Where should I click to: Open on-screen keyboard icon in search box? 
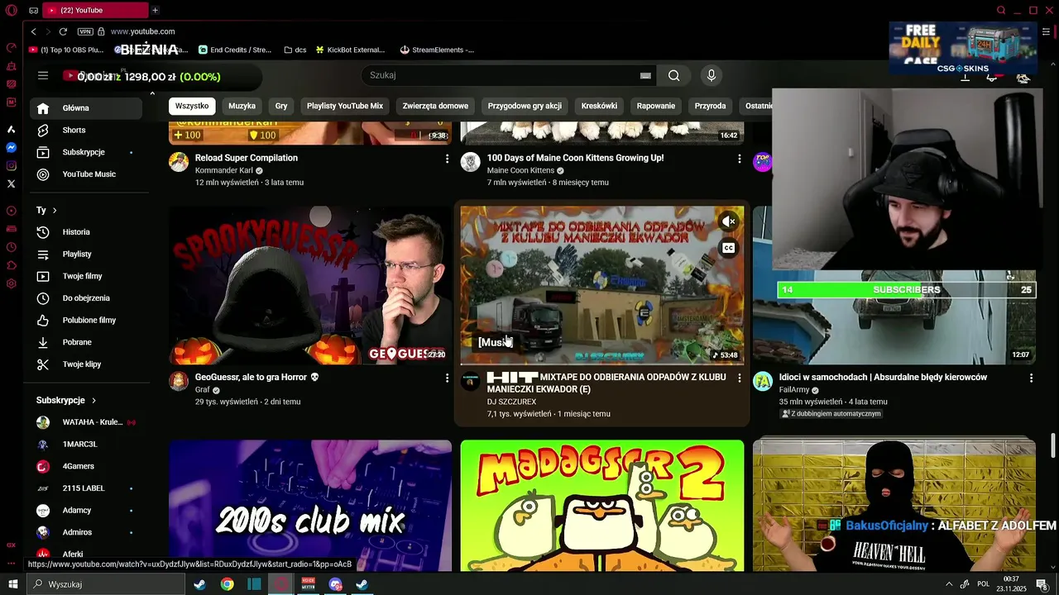point(645,75)
